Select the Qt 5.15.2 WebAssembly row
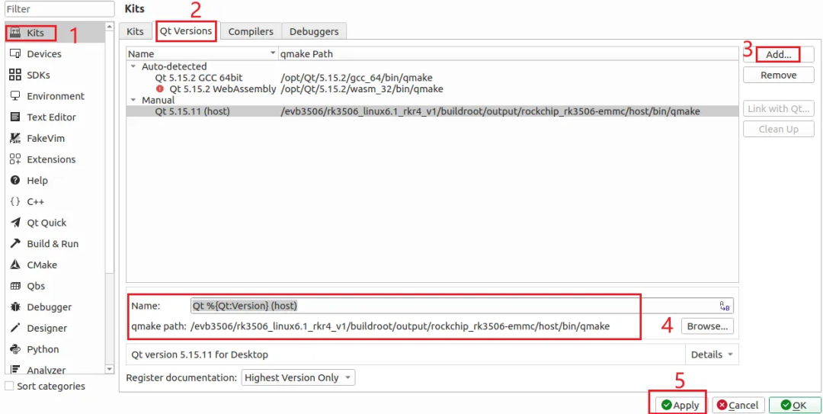Viewport: 823px width, 414px height. click(432, 88)
